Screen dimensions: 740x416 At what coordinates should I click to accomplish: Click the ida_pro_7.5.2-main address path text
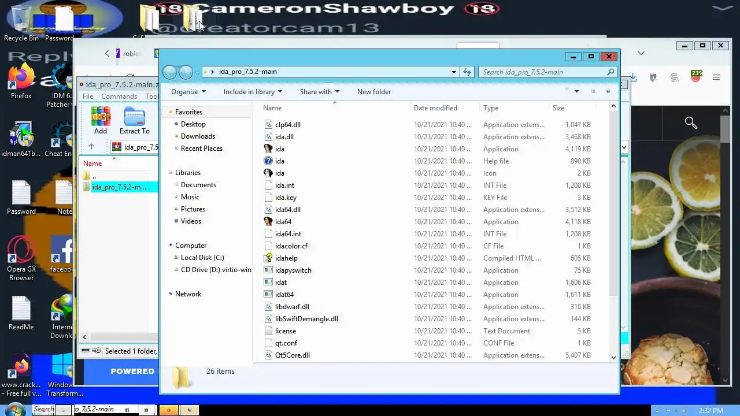247,72
